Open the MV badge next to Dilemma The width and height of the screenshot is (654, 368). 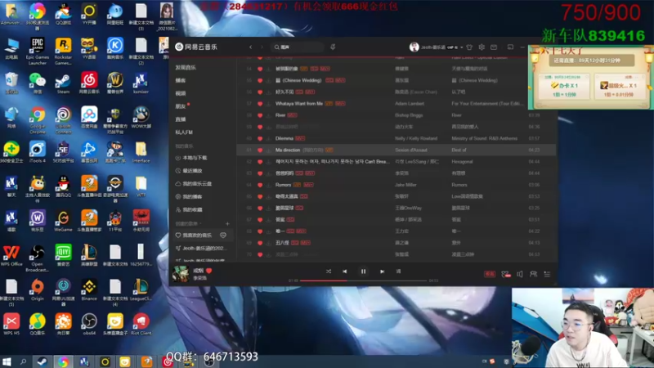click(300, 138)
